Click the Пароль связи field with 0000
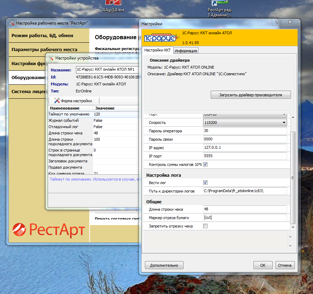The height and width of the screenshot is (294, 313). (x=245, y=139)
